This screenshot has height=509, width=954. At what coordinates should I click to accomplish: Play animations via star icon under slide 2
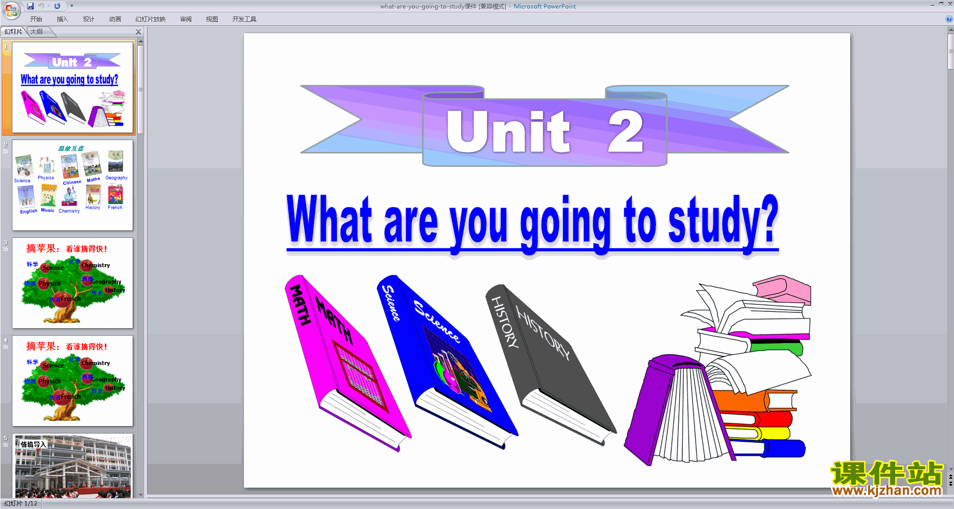click(x=5, y=151)
